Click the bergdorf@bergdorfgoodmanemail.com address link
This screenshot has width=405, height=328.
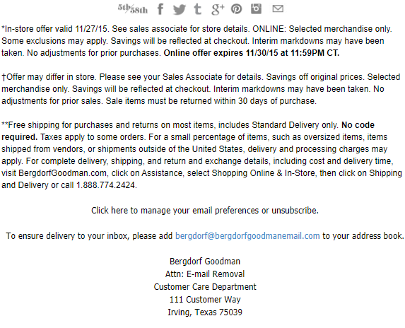[x=247, y=236]
